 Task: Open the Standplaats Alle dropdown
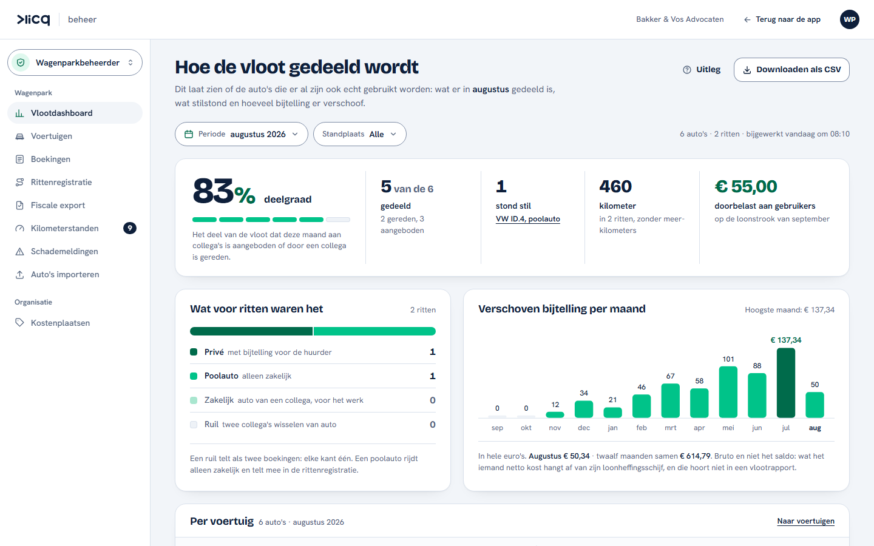(360, 134)
